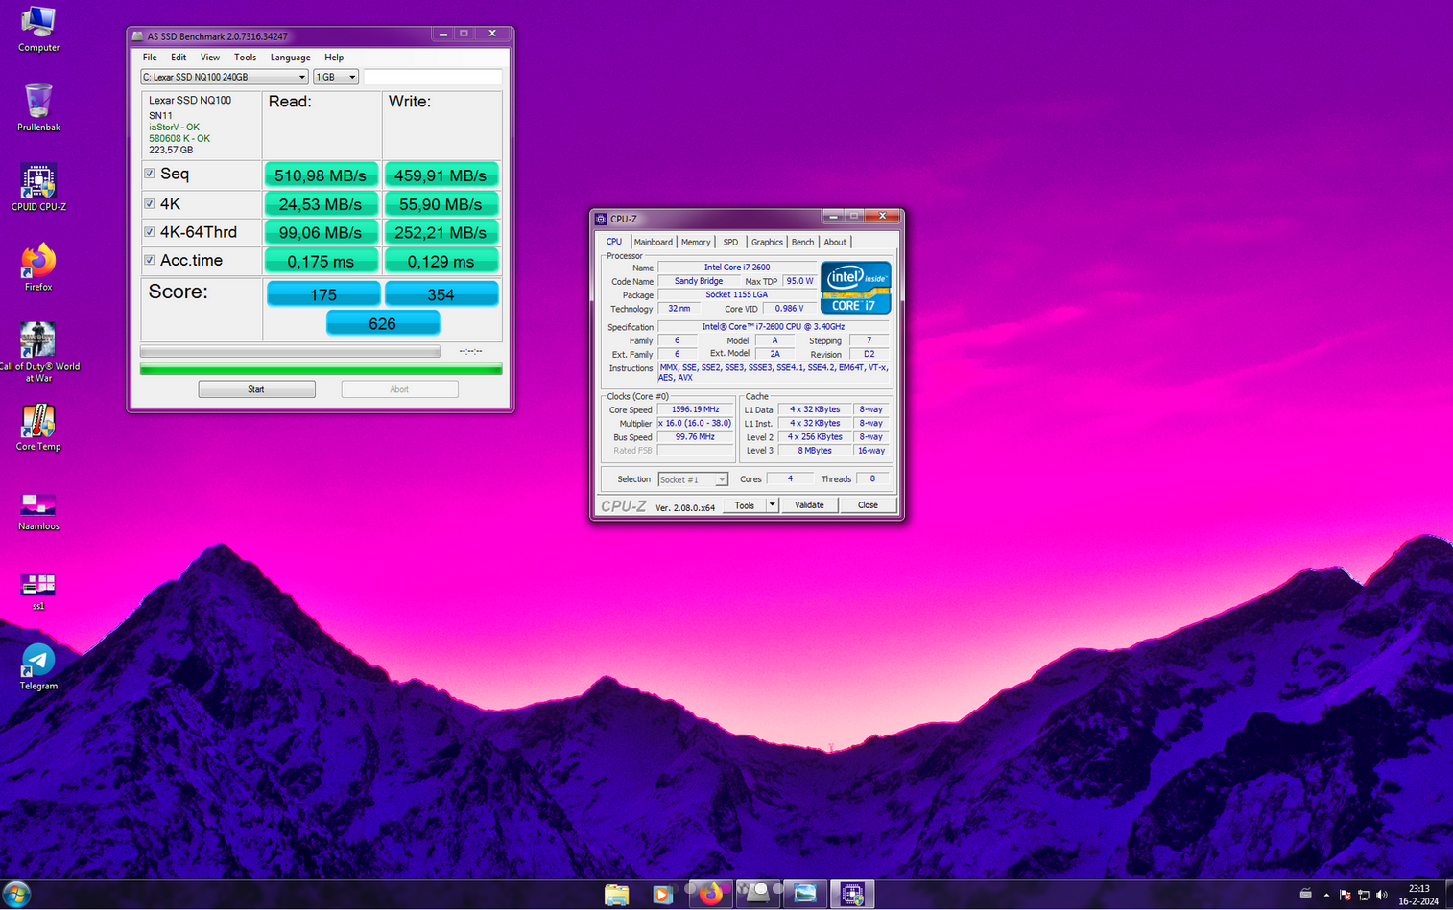Switch to the Graphics tab in CPU-Z

(x=767, y=243)
